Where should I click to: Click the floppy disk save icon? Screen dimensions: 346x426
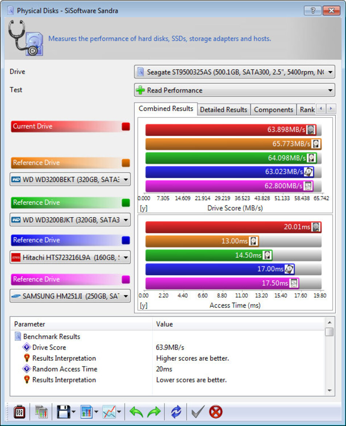click(64, 412)
